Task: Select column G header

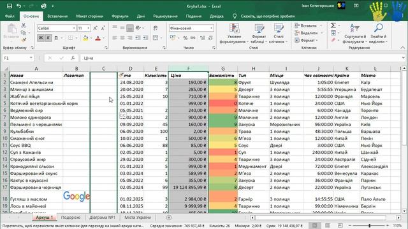Action: [222, 69]
